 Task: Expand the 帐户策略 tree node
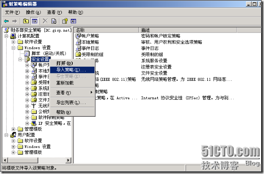pyautogui.click(x=27, y=65)
